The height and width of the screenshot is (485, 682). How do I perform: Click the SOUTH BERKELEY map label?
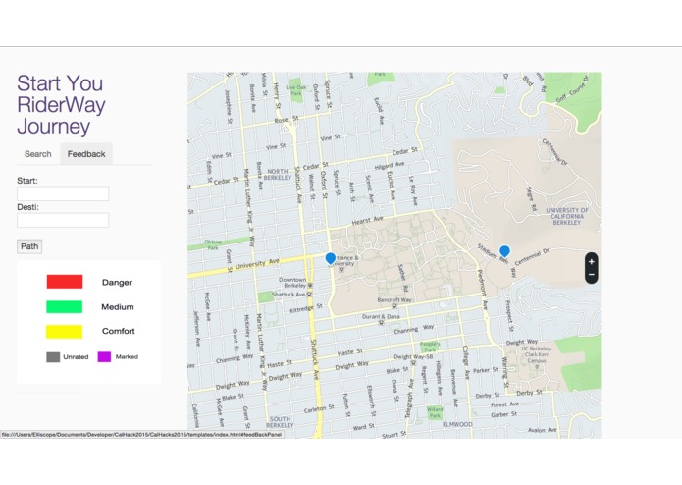[x=280, y=422]
